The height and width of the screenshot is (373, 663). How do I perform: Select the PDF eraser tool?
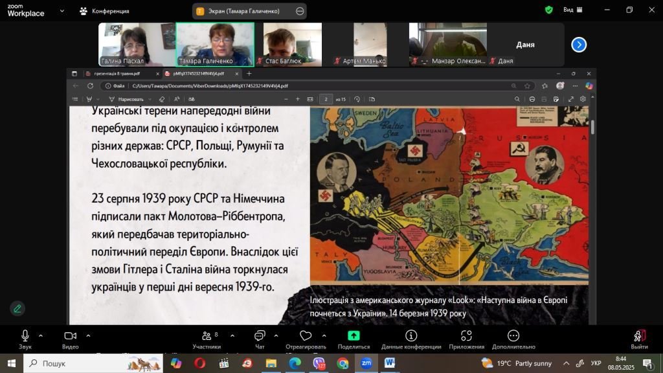(x=161, y=99)
